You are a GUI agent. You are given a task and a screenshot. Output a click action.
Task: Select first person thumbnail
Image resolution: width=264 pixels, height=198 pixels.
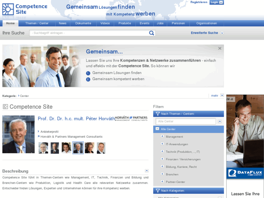43,148
